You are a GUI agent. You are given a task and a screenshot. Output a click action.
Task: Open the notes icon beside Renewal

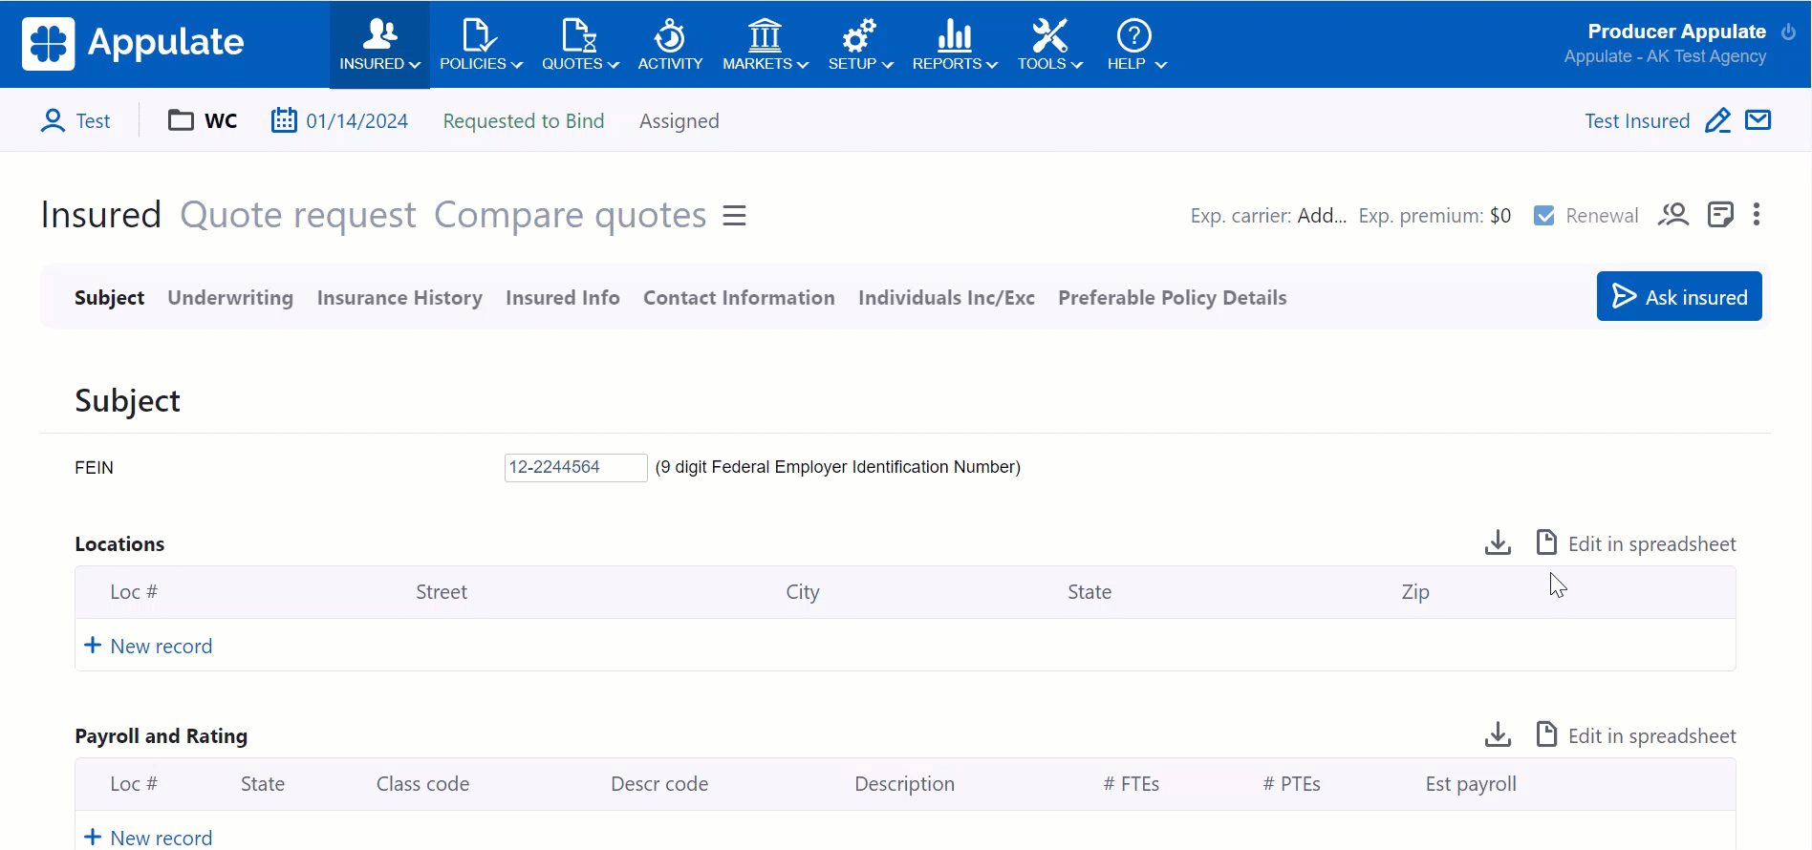pyautogui.click(x=1720, y=215)
